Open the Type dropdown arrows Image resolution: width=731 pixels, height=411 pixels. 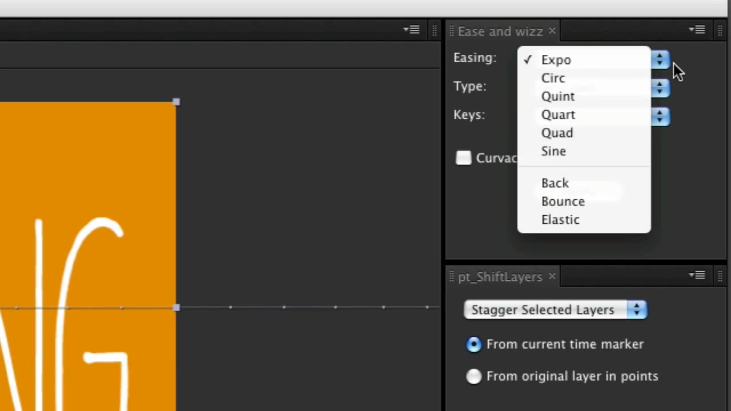tap(660, 87)
